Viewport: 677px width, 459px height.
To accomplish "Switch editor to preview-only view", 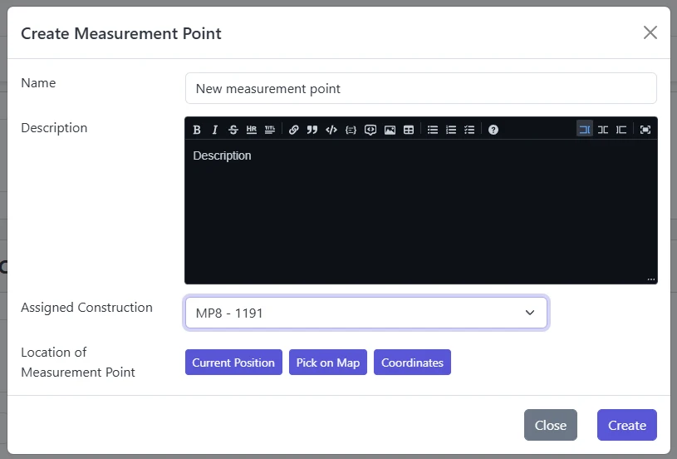I will point(621,130).
